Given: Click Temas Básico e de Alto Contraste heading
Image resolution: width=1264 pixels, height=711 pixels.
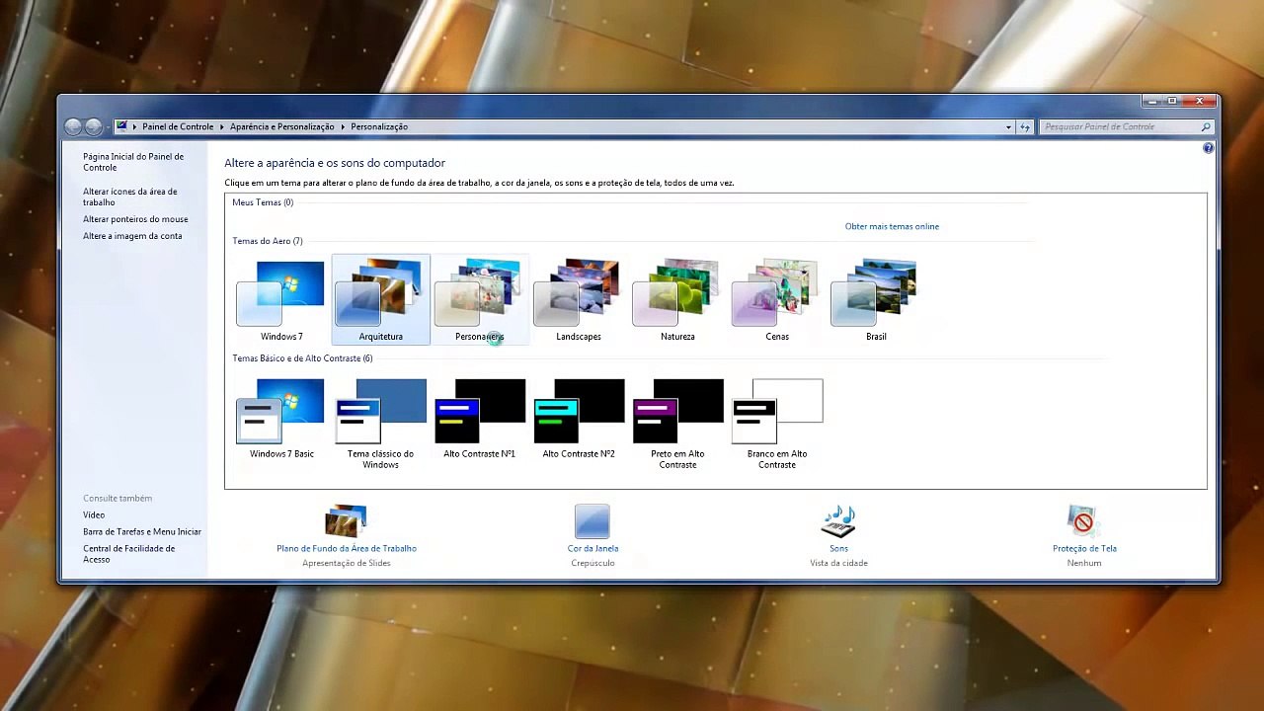Looking at the screenshot, I should (302, 358).
